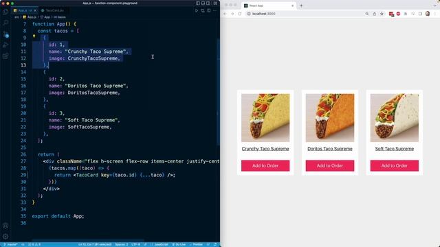
Task: Click 'DoritosTacoSupreme' on line 17
Action: click(x=92, y=93)
